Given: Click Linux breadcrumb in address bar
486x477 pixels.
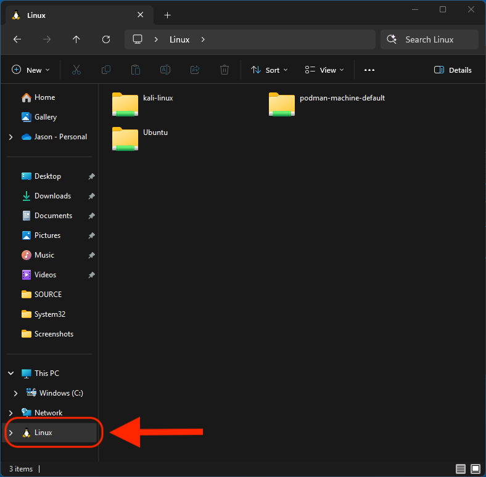Looking at the screenshot, I should pyautogui.click(x=179, y=39).
